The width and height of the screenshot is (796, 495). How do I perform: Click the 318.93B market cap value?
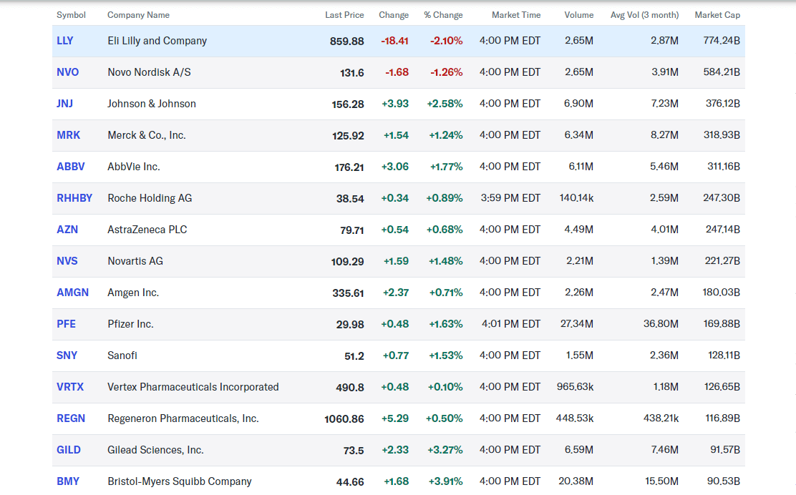(x=722, y=135)
